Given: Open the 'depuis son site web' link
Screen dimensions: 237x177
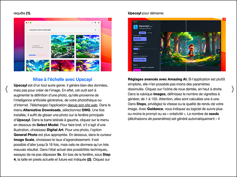Looking at the screenshot, I should point(83,105).
